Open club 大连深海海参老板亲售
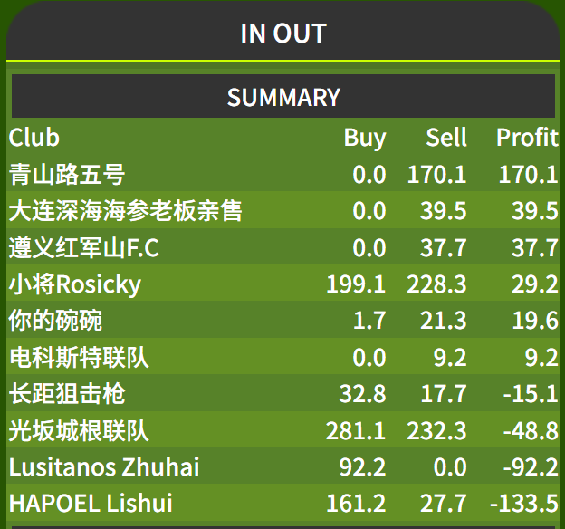Image resolution: width=565 pixels, height=529 pixels. (x=125, y=210)
